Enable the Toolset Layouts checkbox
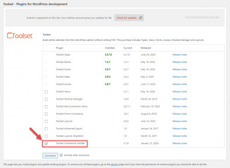The image size is (230, 168). coord(46,121)
